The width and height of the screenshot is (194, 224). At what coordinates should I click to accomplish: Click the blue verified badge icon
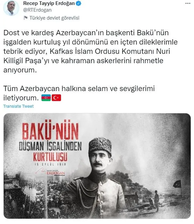[78, 3]
